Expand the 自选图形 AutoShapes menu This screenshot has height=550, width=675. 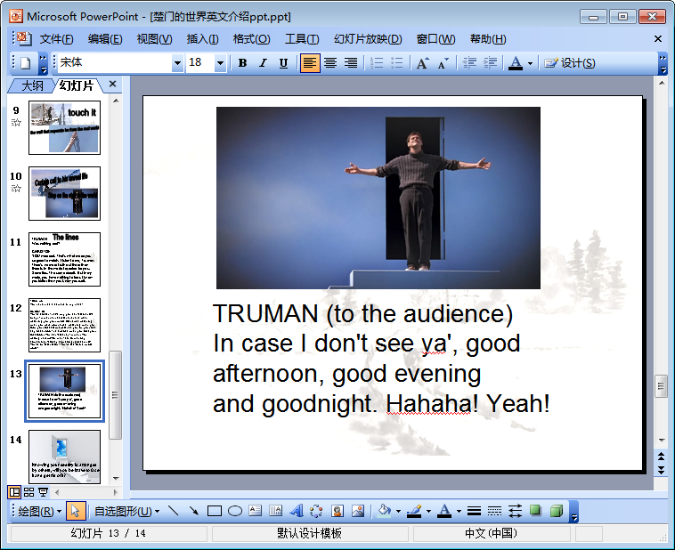pos(126,511)
